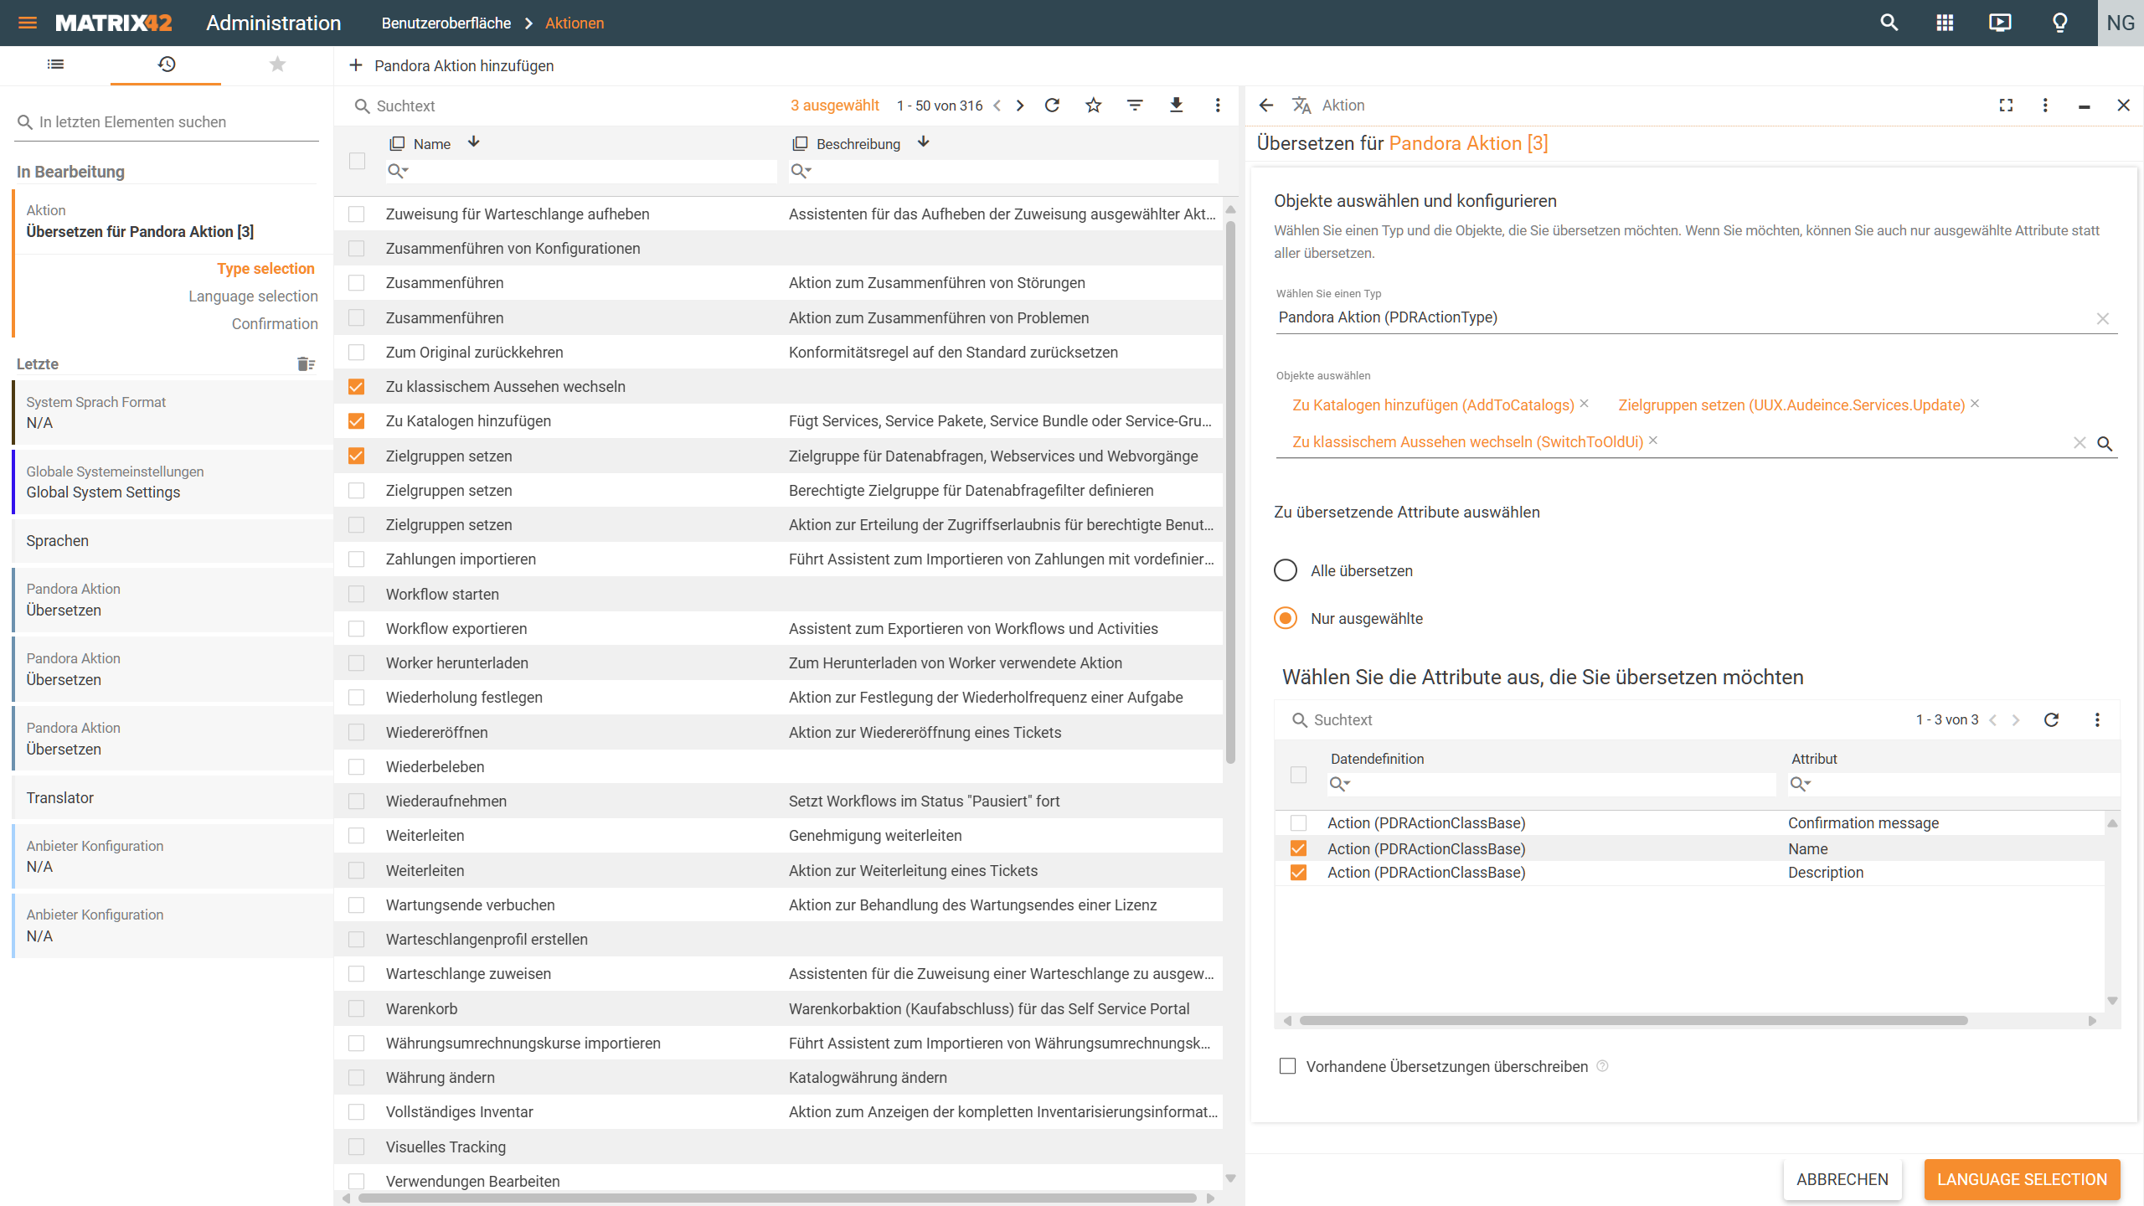Open the hamburger main menu

(28, 23)
